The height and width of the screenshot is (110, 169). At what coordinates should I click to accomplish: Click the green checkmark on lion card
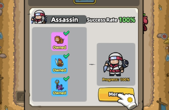66,33
